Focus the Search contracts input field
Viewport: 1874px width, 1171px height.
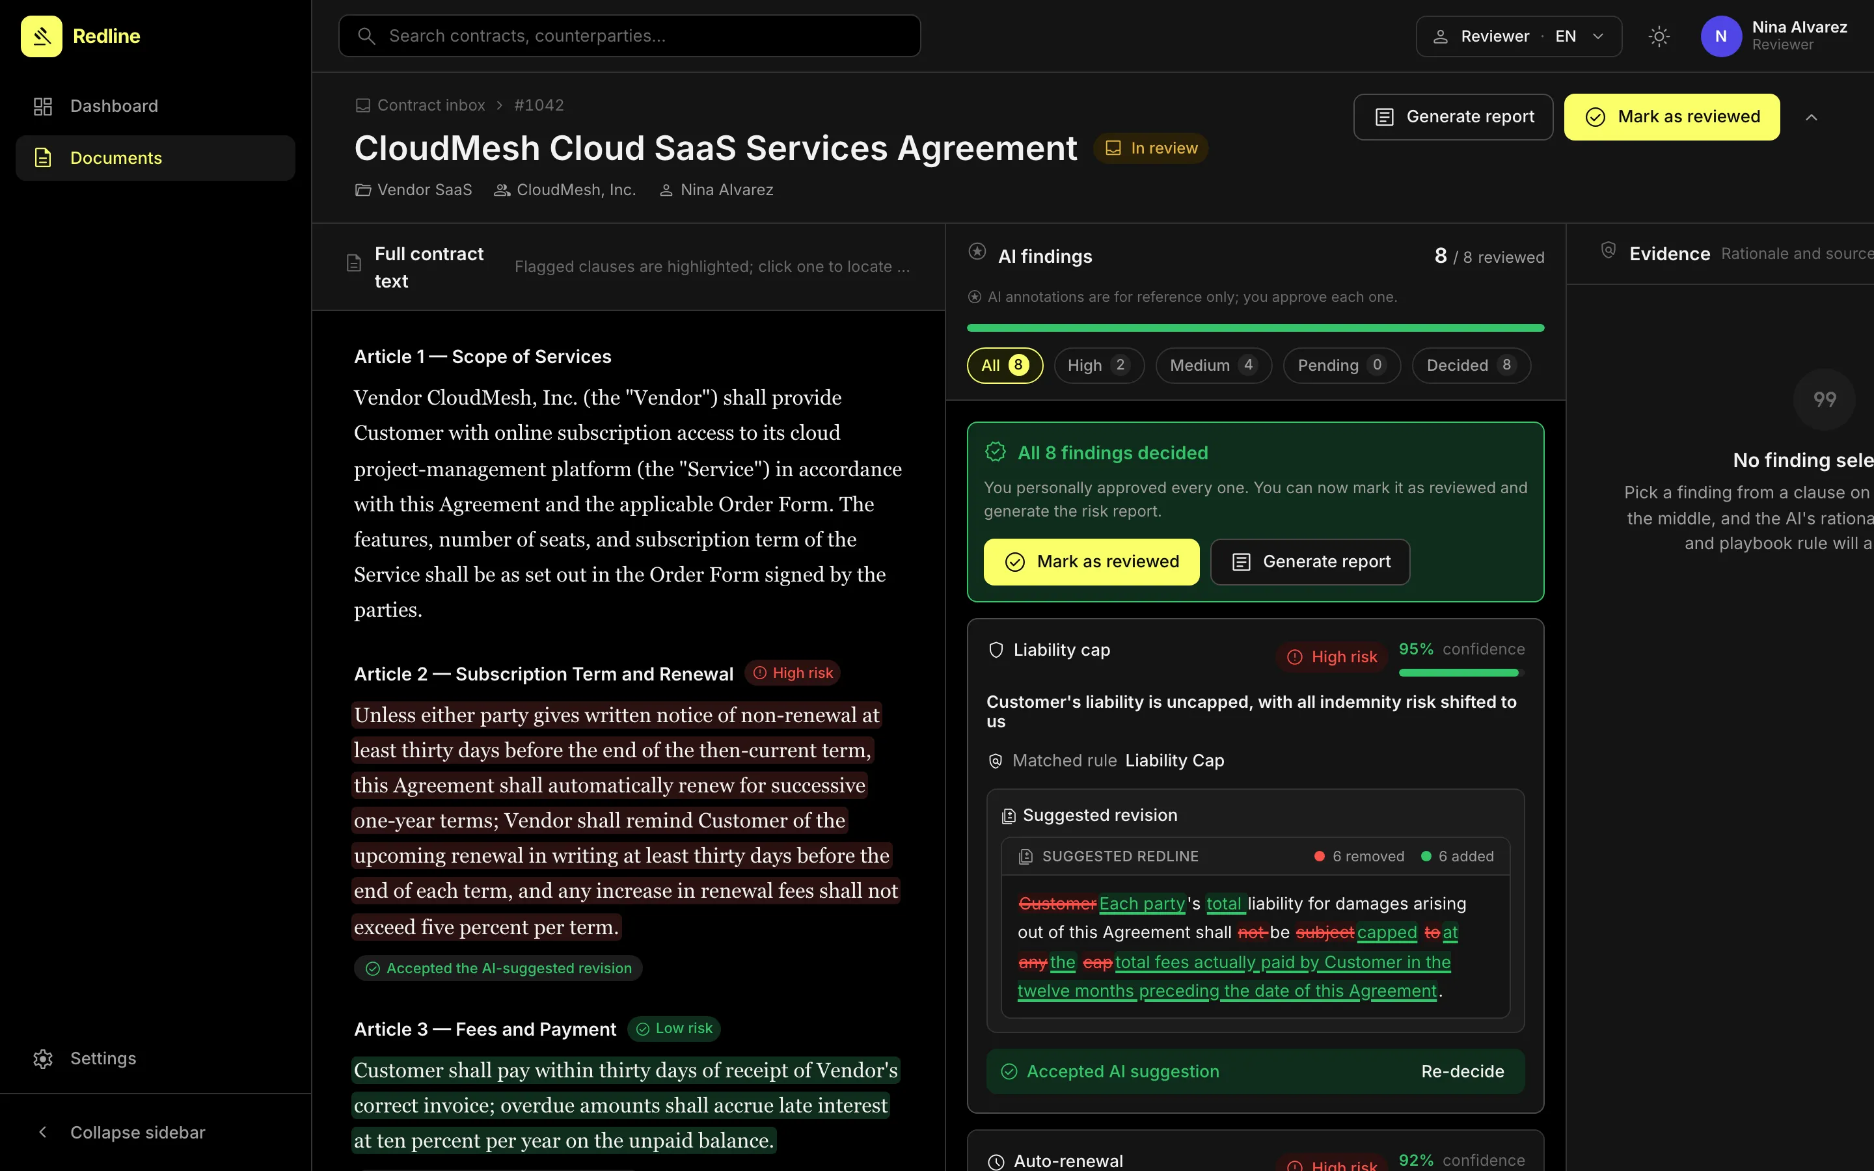click(x=630, y=36)
